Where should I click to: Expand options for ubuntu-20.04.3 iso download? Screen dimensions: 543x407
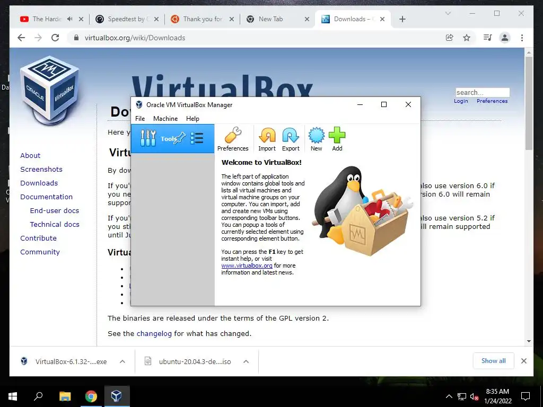(x=246, y=361)
